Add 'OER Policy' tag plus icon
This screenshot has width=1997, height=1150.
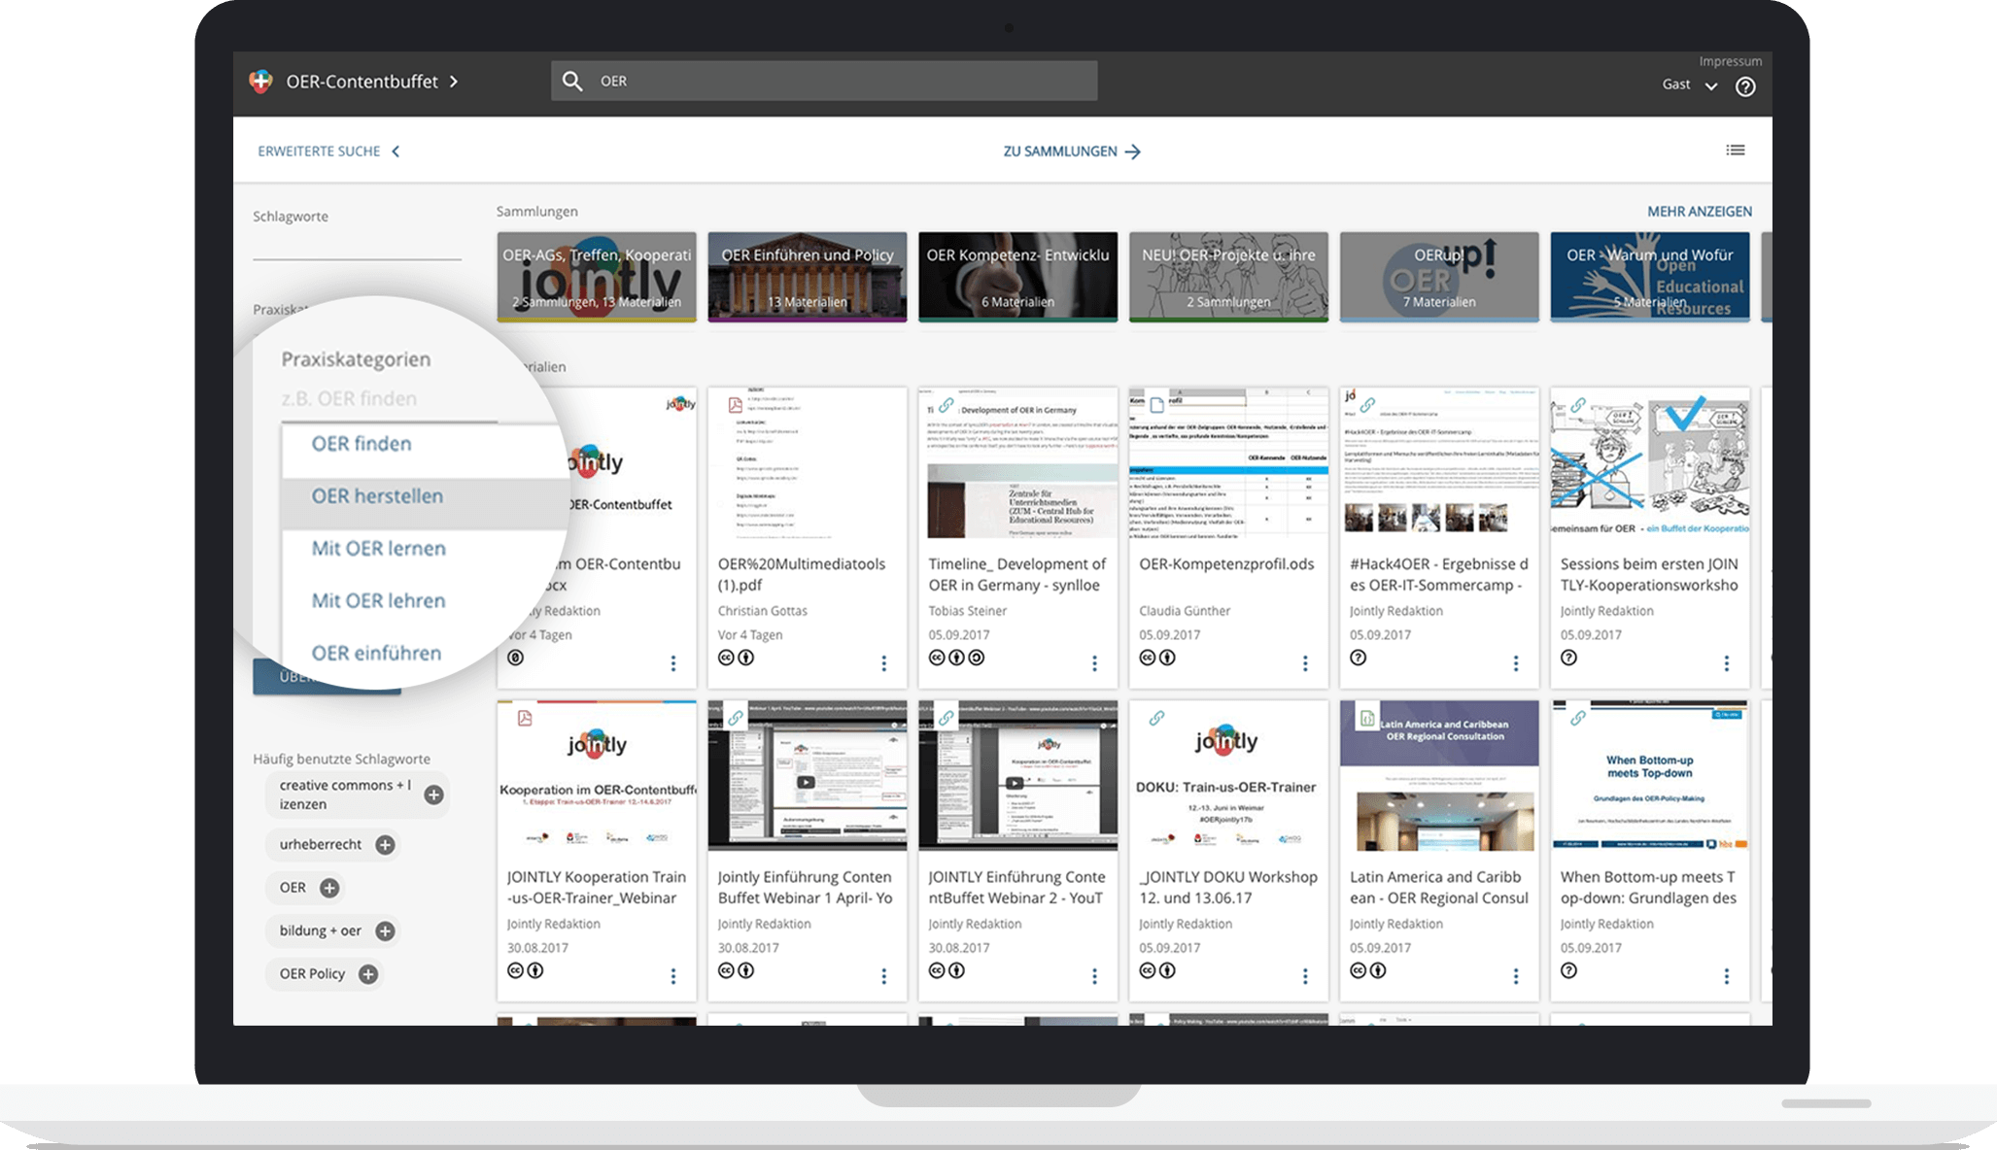[368, 974]
